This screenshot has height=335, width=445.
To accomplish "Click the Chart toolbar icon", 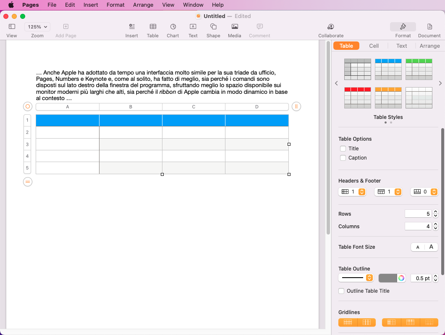I will (173, 27).
